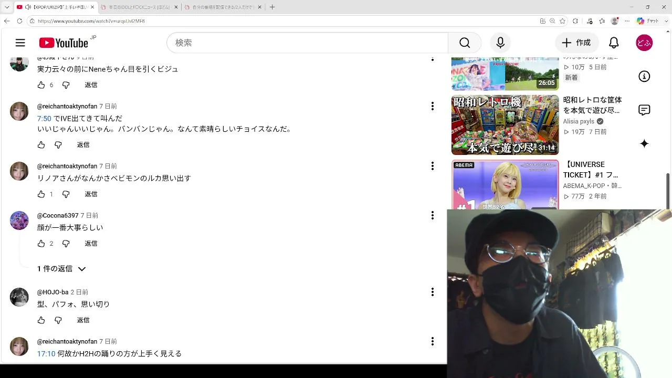The image size is (672, 378).
Task: Open the UNIVERSE TICKET video thumbnail
Action: click(505, 185)
